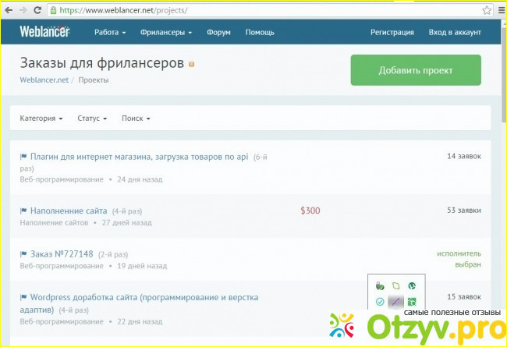
Task: Reload the page with refresh icon
Action: (x=39, y=11)
